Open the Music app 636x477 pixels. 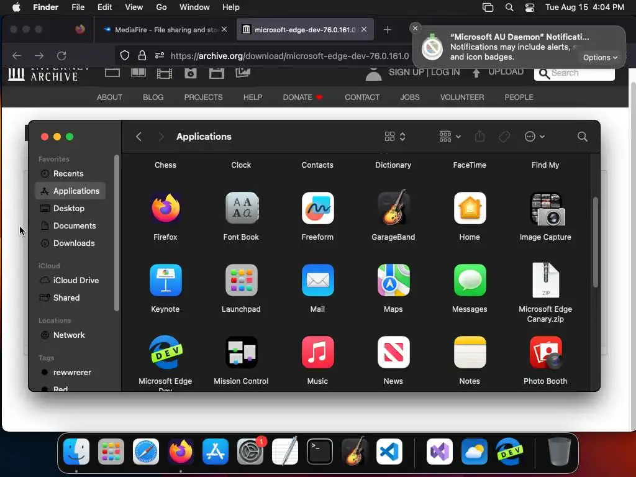(x=317, y=352)
